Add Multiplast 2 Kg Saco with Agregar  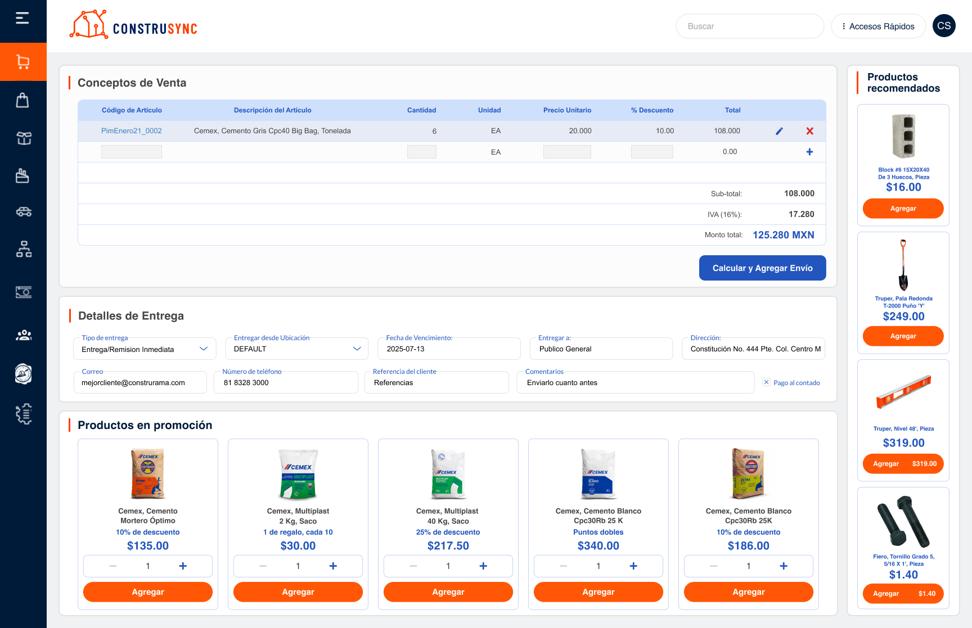(x=298, y=592)
